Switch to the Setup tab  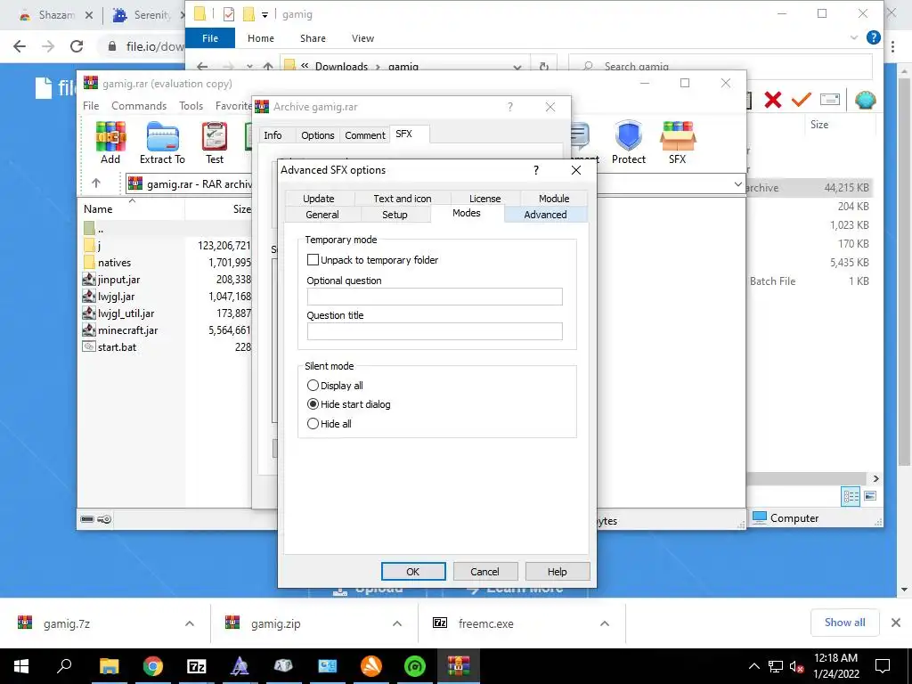click(x=395, y=215)
